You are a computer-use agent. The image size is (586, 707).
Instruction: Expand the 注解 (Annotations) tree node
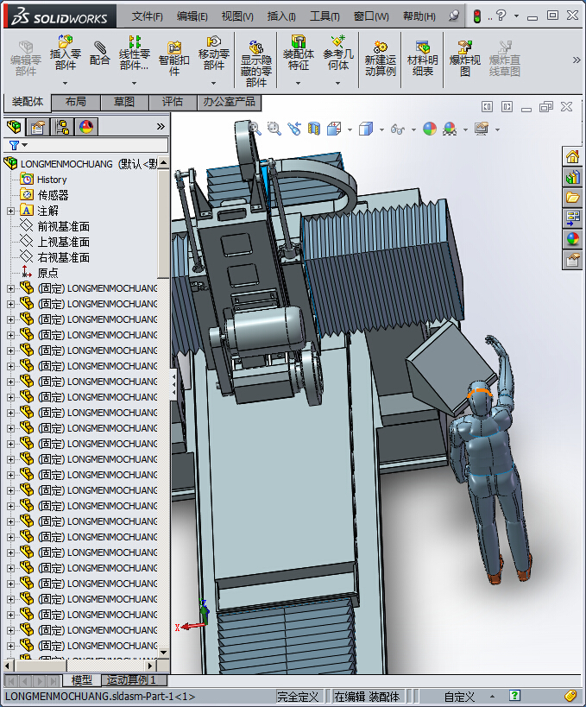[10, 211]
